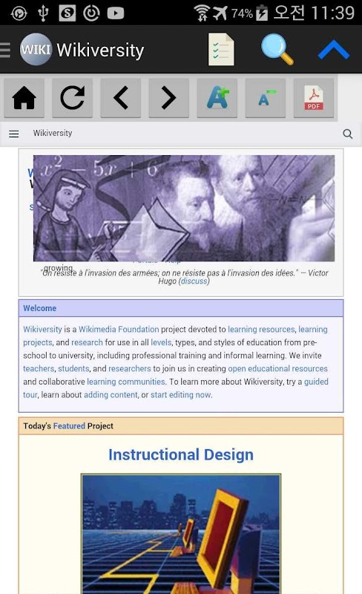Open the 'teachers' link
This screenshot has height=594, width=362.
tap(39, 368)
